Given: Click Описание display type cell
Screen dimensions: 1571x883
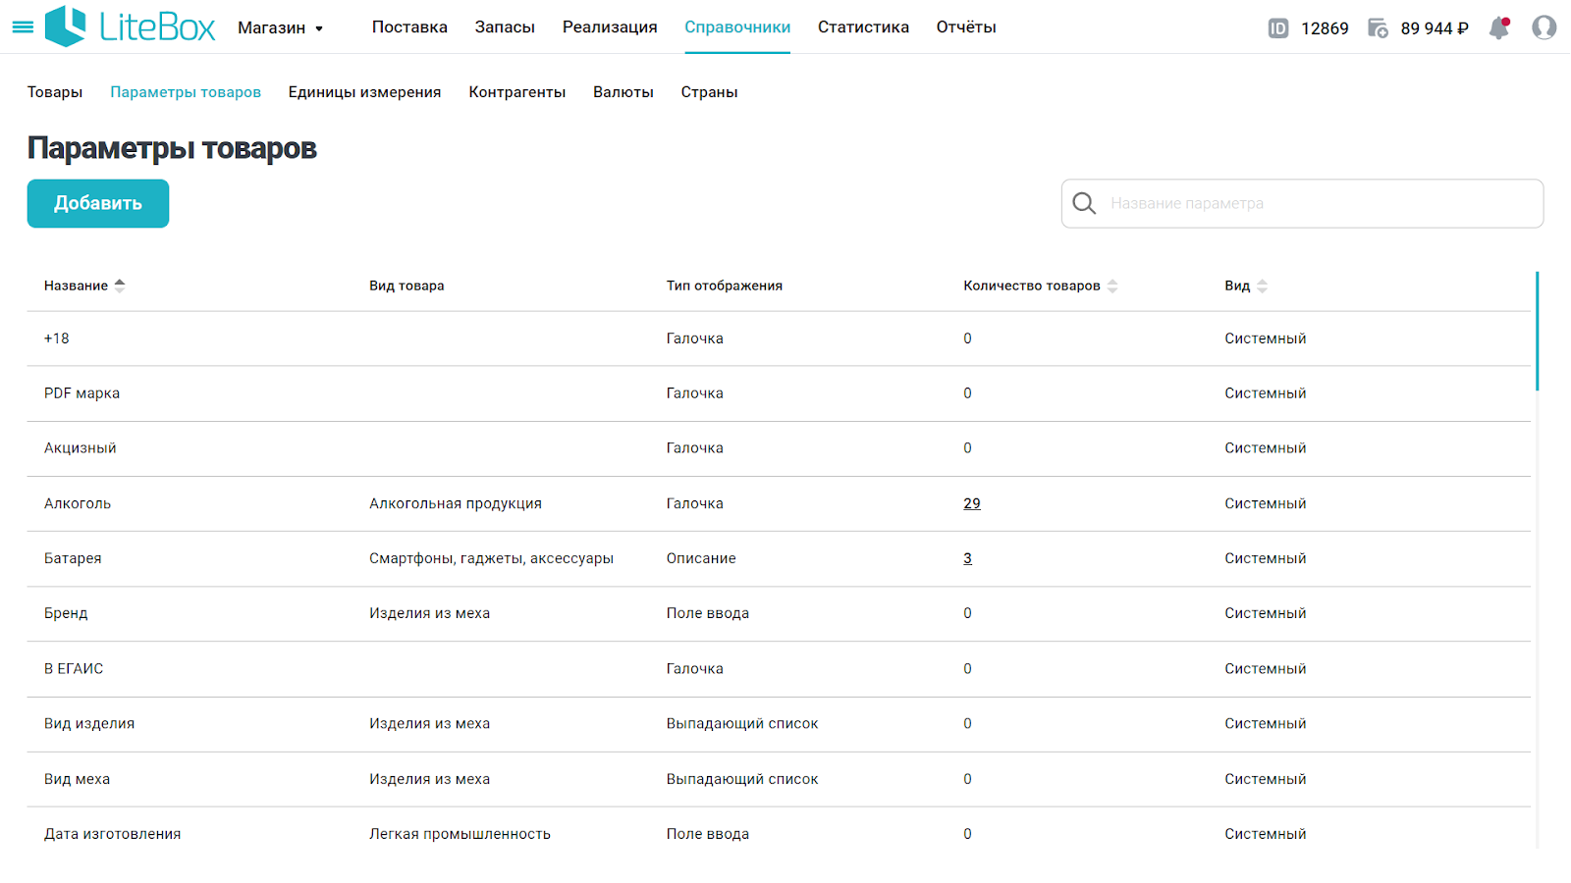Looking at the screenshot, I should pyautogui.click(x=701, y=558).
